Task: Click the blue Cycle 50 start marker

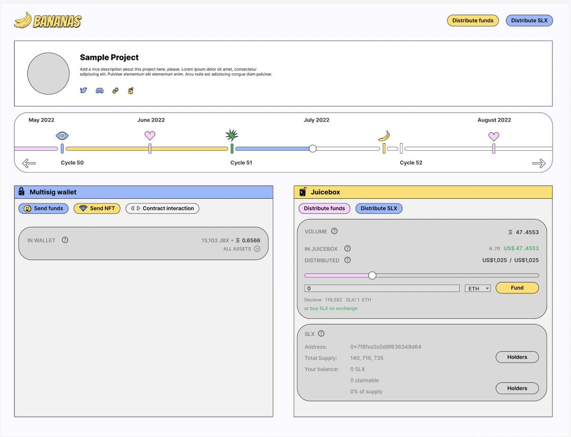Action: click(62, 148)
